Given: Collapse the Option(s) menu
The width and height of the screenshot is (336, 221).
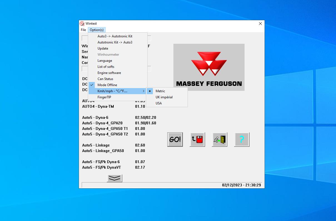Looking at the screenshot, I should pos(96,30).
